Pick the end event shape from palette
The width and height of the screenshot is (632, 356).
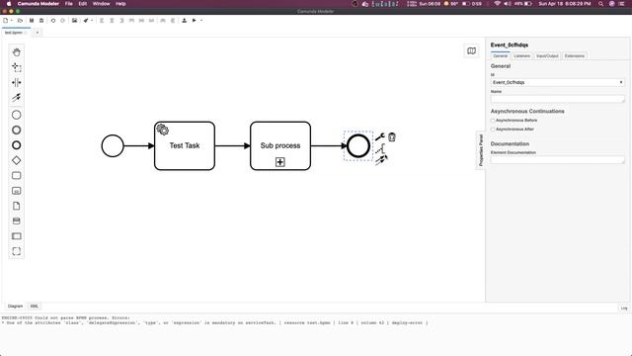click(16, 145)
